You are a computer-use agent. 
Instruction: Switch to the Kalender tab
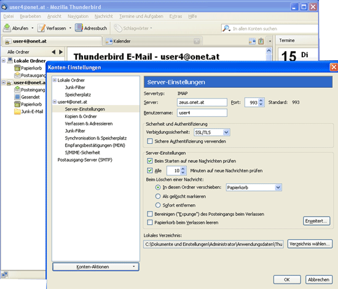152,41
